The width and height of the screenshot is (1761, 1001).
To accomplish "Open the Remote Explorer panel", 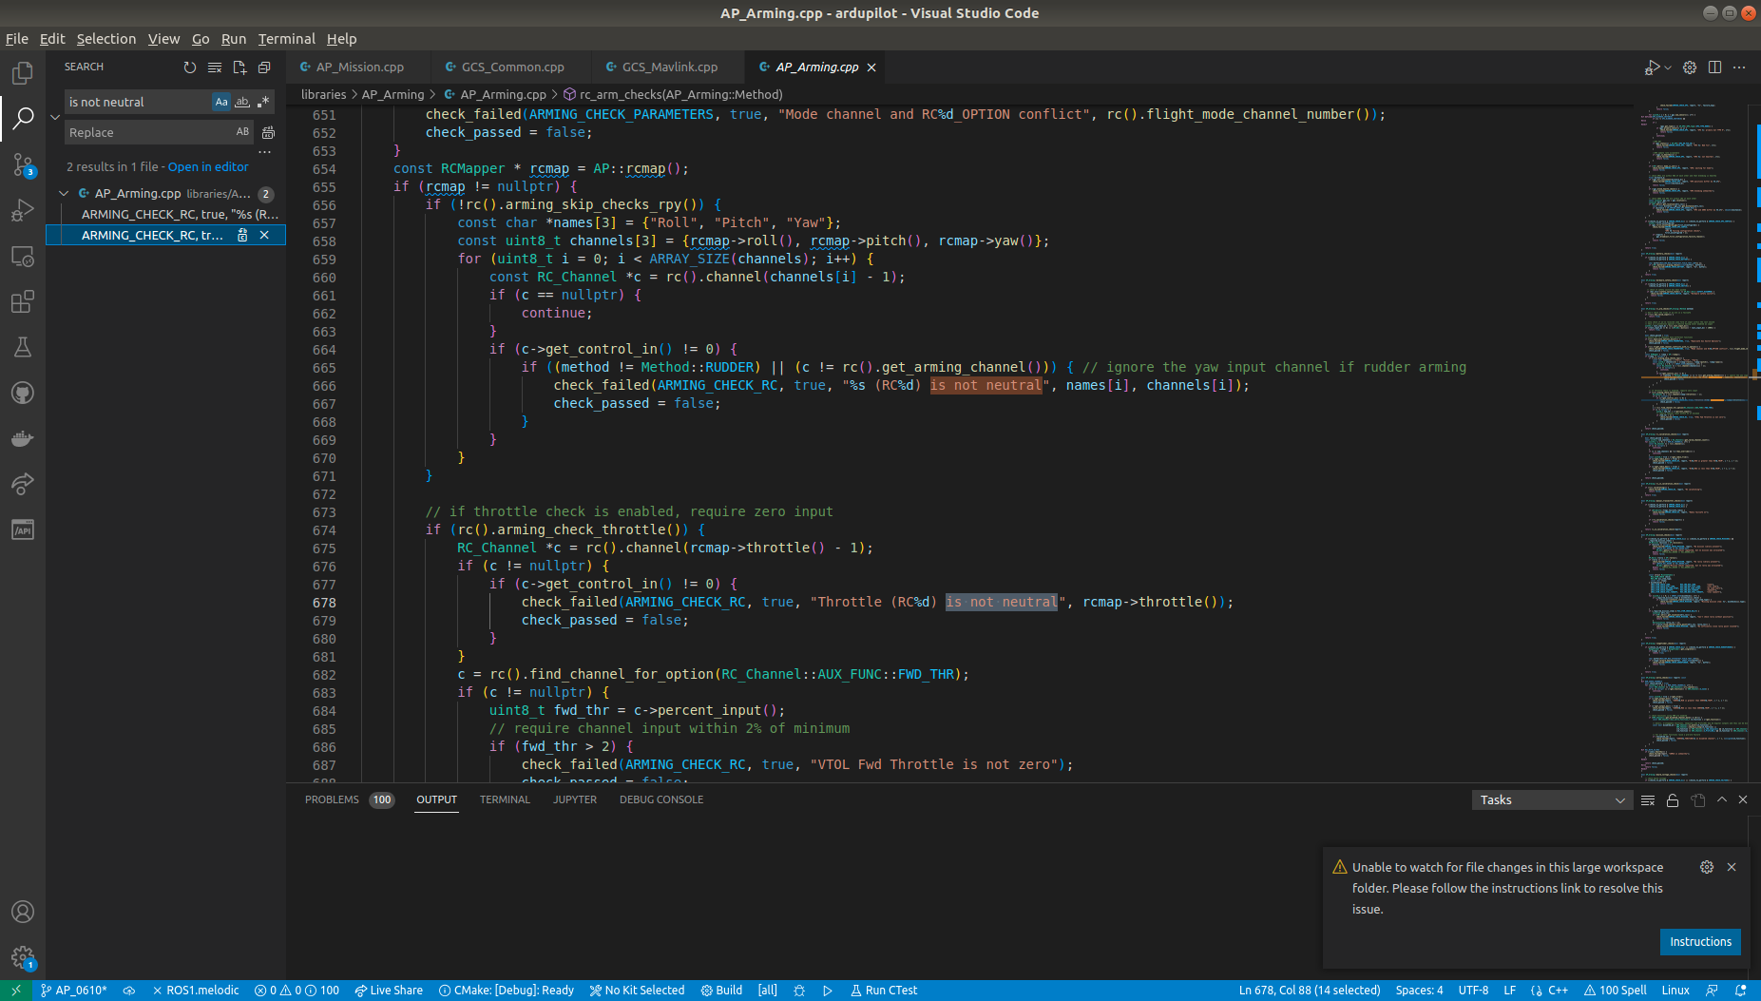I will coord(23,256).
